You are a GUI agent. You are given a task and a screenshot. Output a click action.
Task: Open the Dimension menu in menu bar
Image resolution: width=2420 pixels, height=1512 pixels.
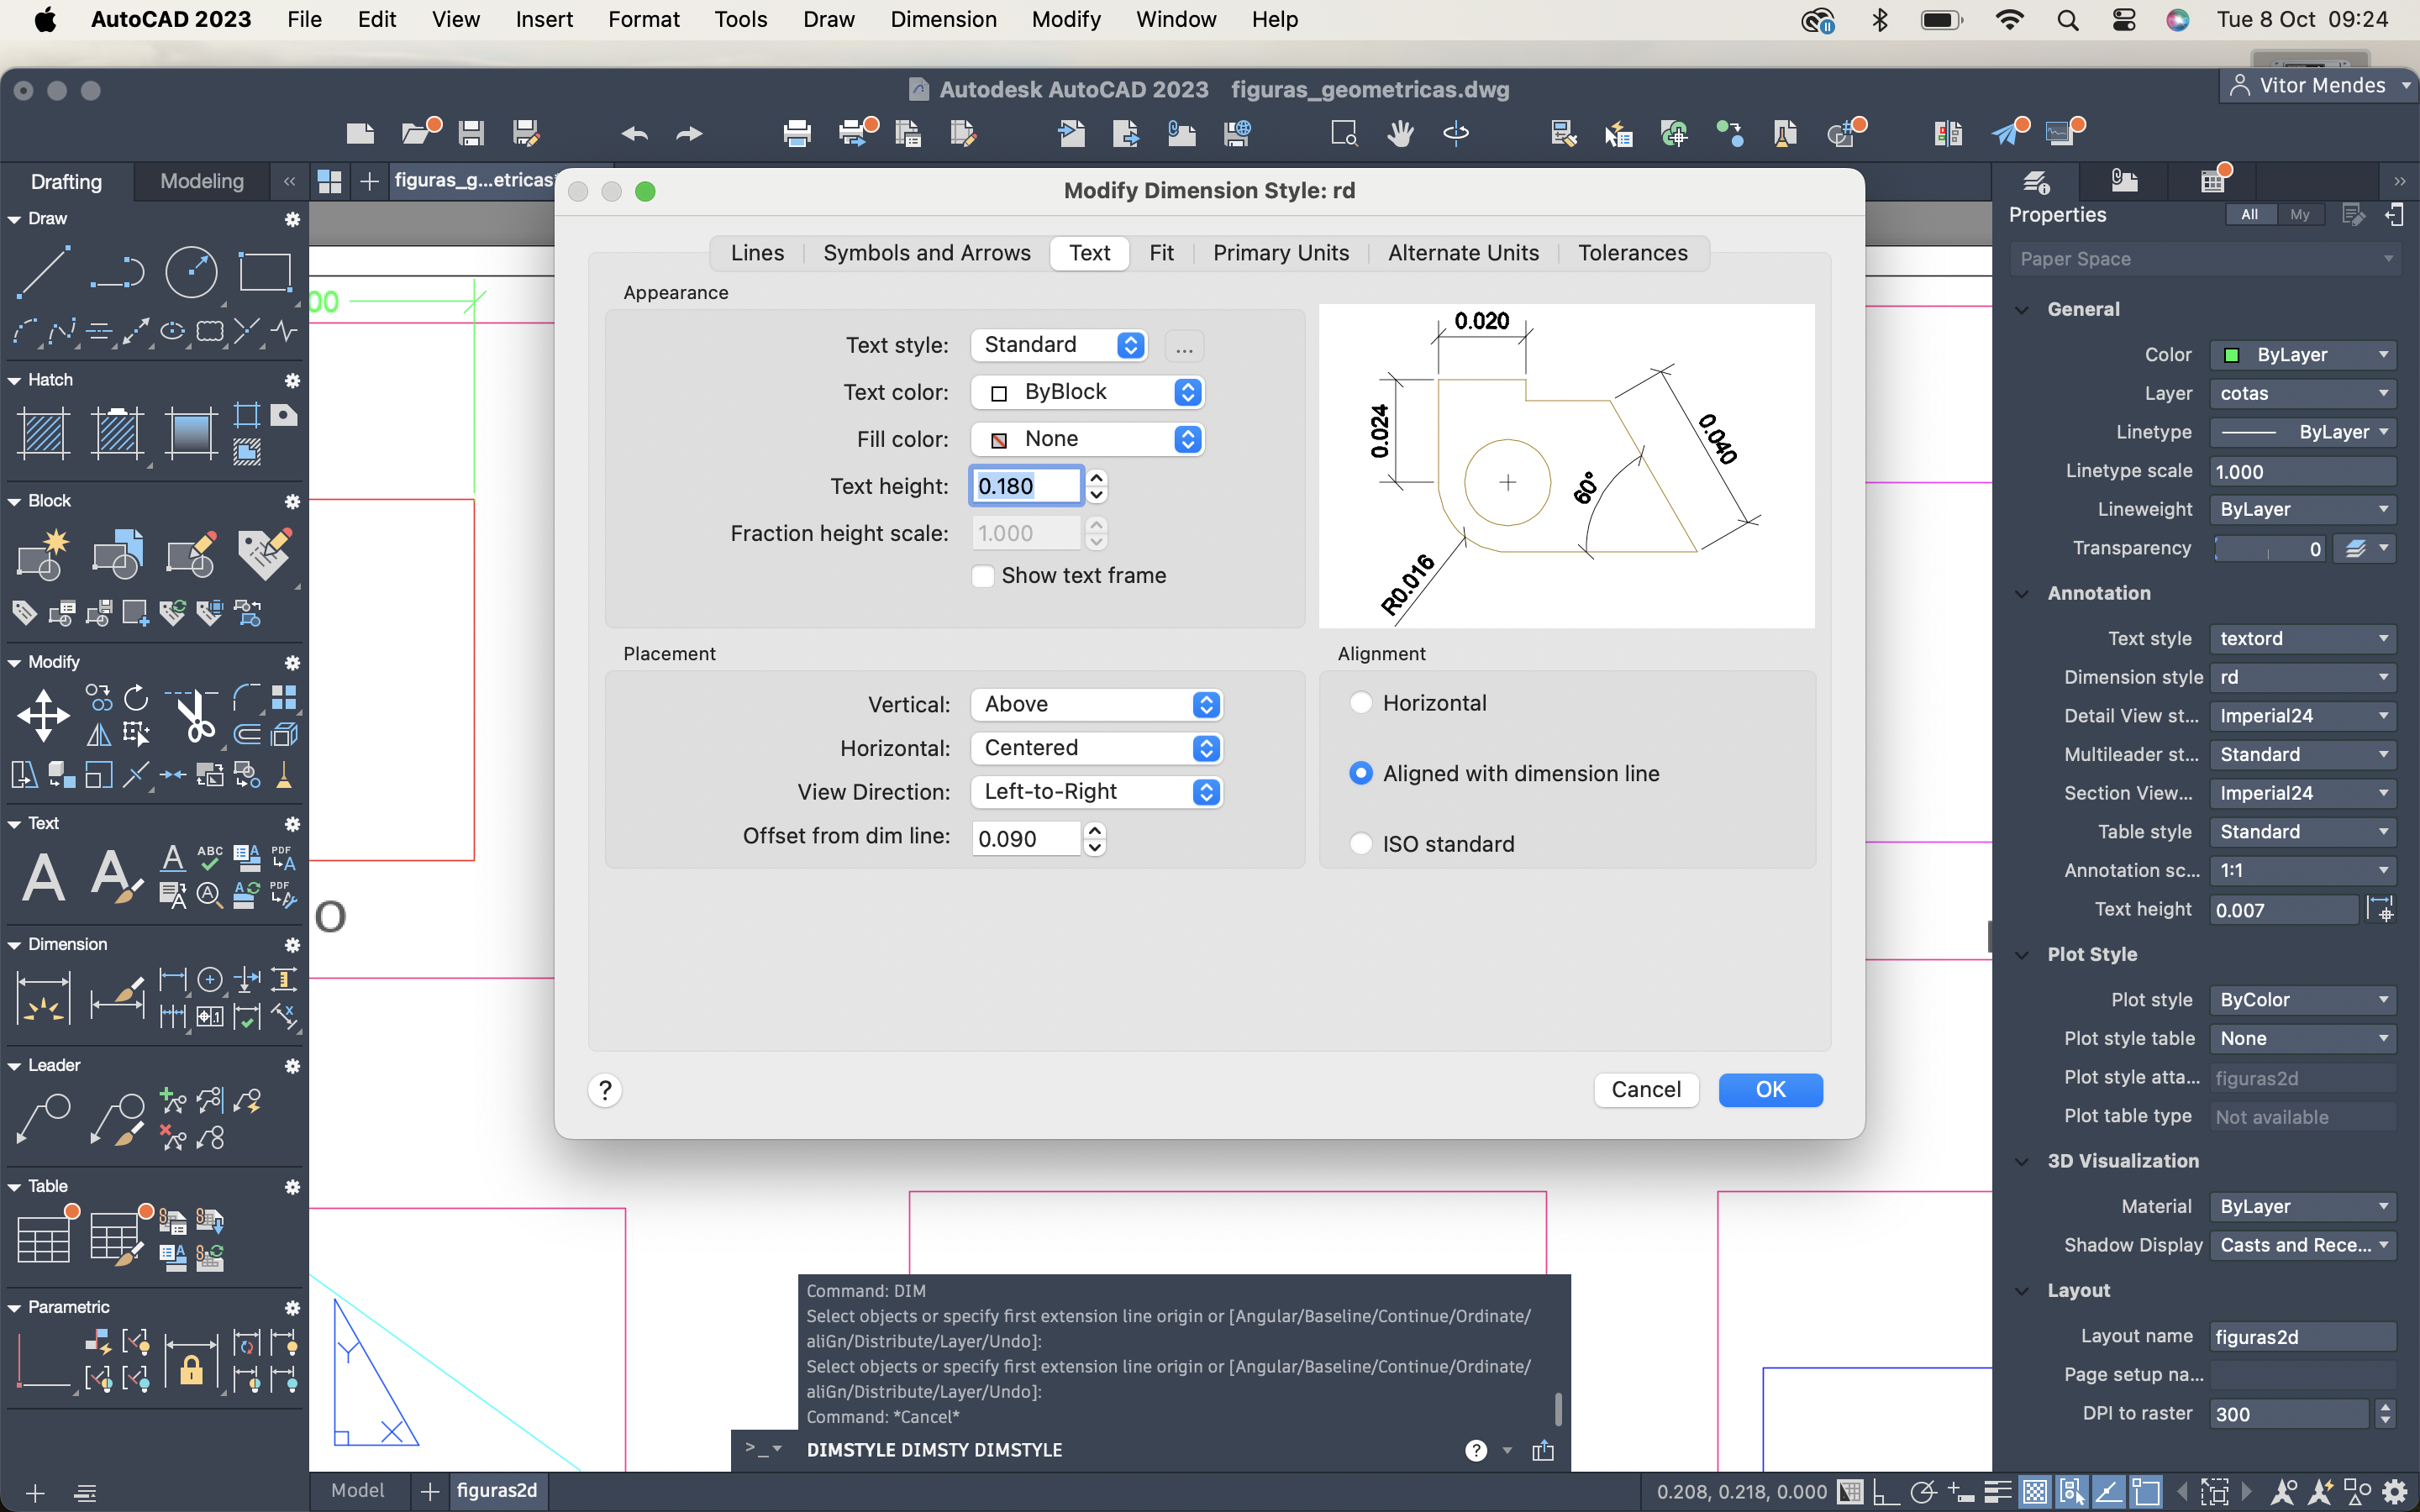(x=943, y=19)
